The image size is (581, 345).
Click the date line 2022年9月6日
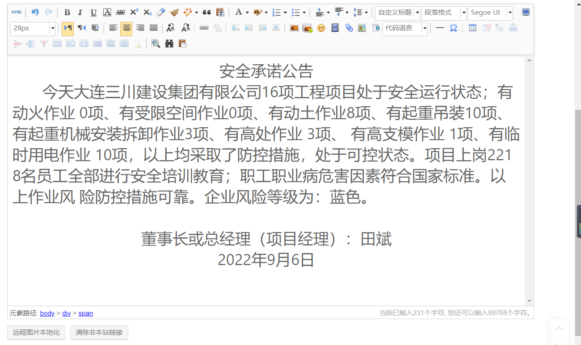266,260
